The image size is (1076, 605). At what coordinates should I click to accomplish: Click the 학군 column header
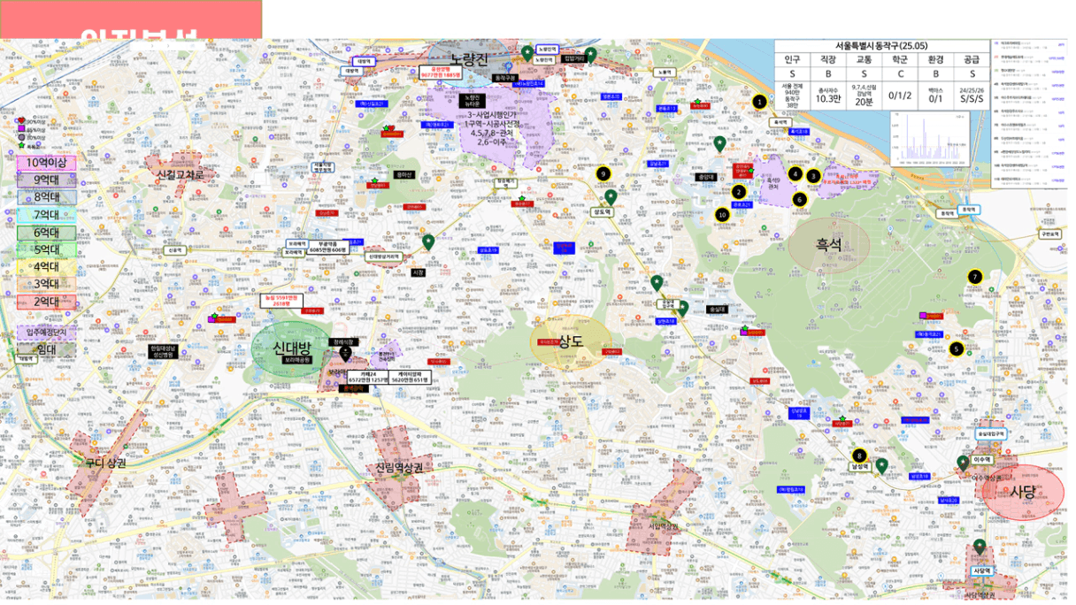899,59
